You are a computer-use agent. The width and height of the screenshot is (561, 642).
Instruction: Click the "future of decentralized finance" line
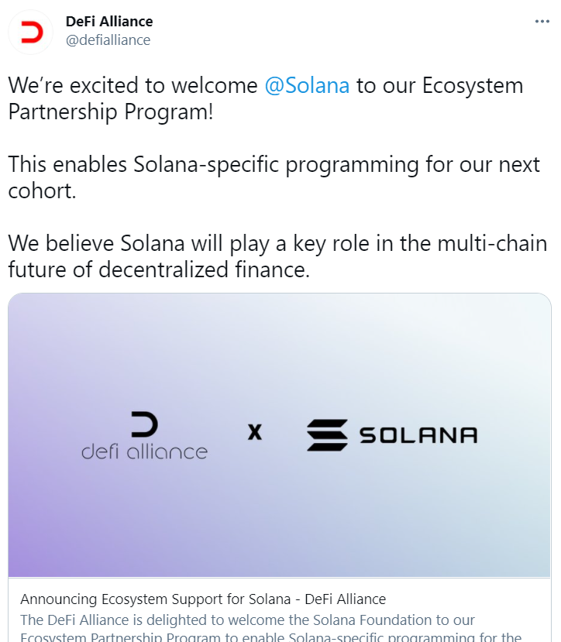pyautogui.click(x=159, y=270)
